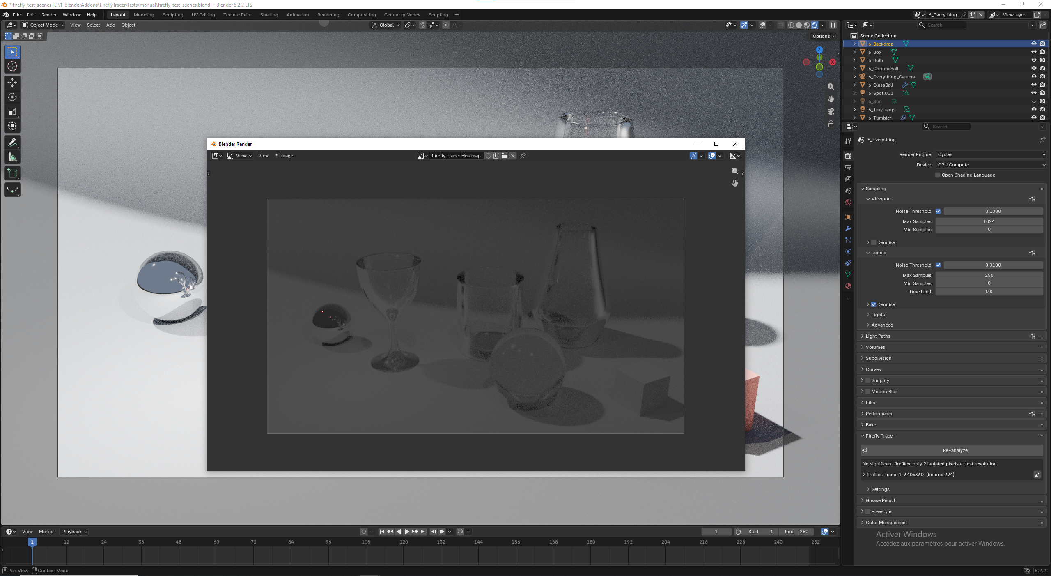Select the Rotate tool
The height and width of the screenshot is (576, 1051).
[x=12, y=97]
